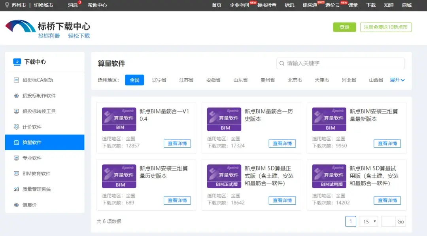Click the 招投标制作软件 sidebar icon
Screen dimensions: 427x236
(16, 96)
